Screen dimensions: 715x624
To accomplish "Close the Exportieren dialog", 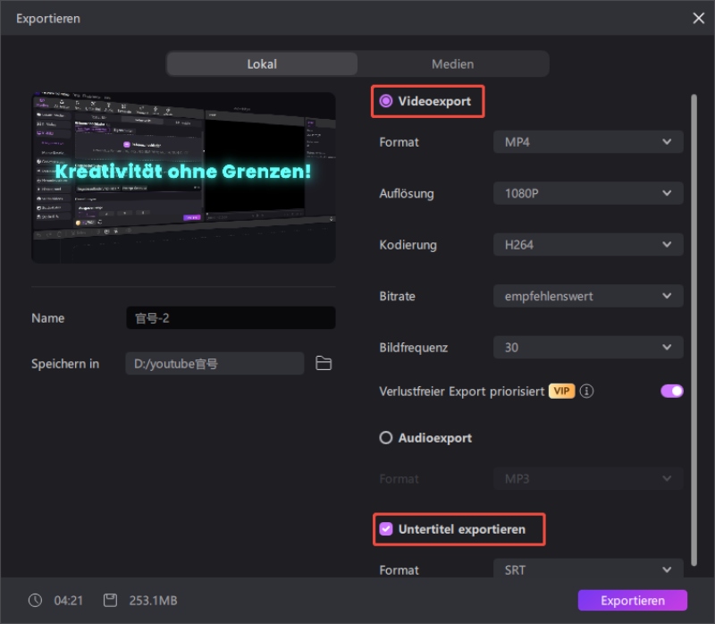I will [698, 18].
